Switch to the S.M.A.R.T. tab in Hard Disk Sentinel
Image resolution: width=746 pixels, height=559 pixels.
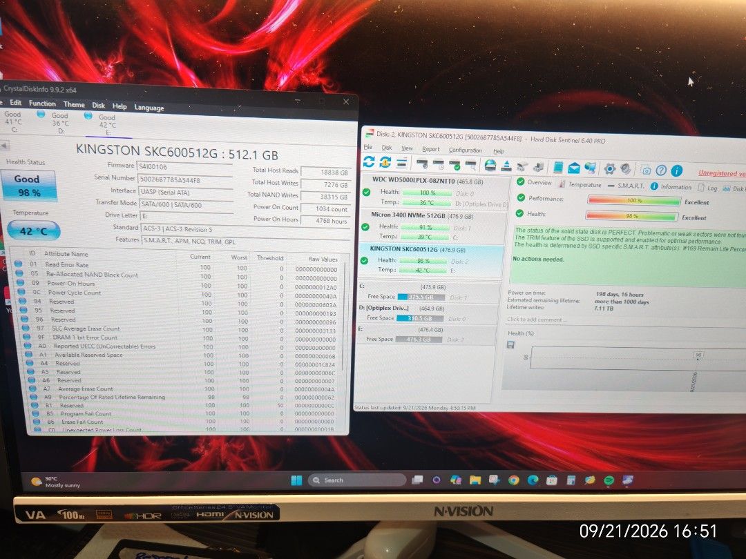[626, 186]
